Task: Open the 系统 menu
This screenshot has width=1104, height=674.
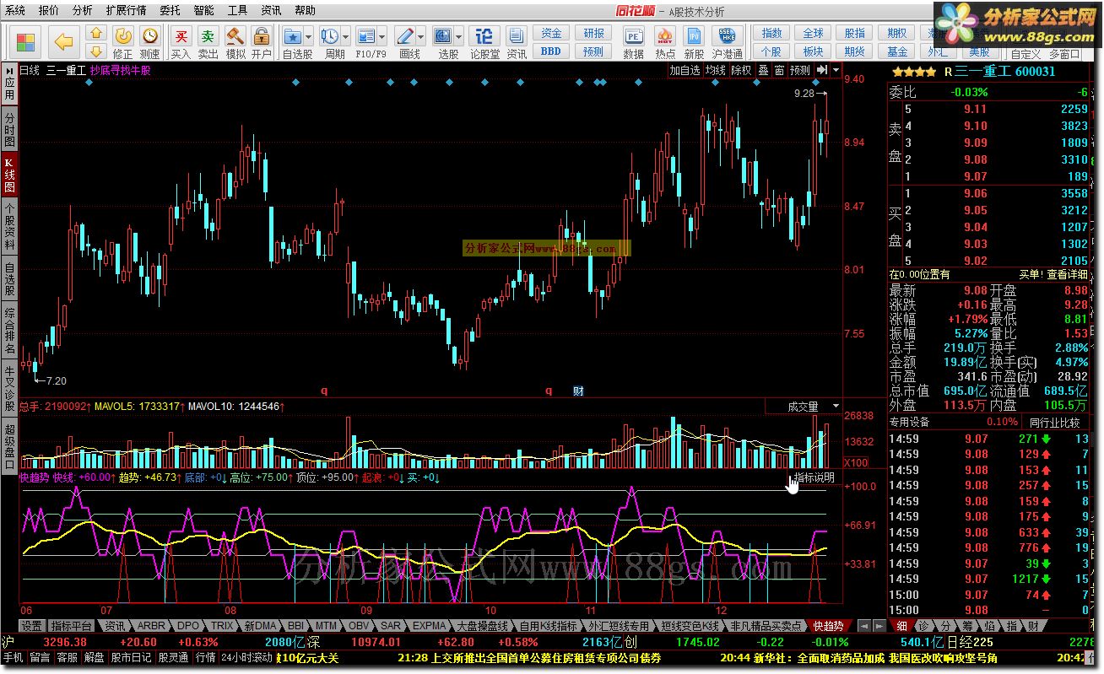Action: pos(15,10)
